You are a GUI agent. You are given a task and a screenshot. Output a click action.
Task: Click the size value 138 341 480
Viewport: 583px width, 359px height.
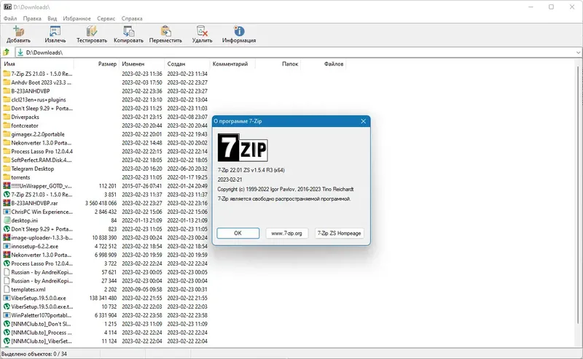click(103, 298)
